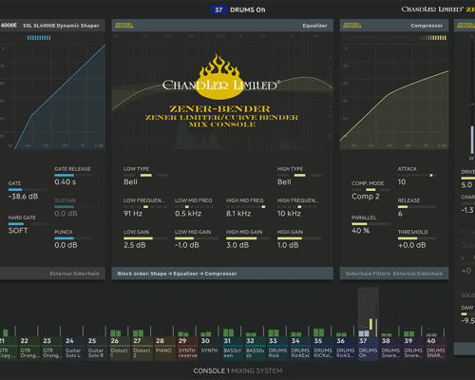Adjust the Parallel slider at 40 %
The image size is (475, 380).
tap(370, 224)
